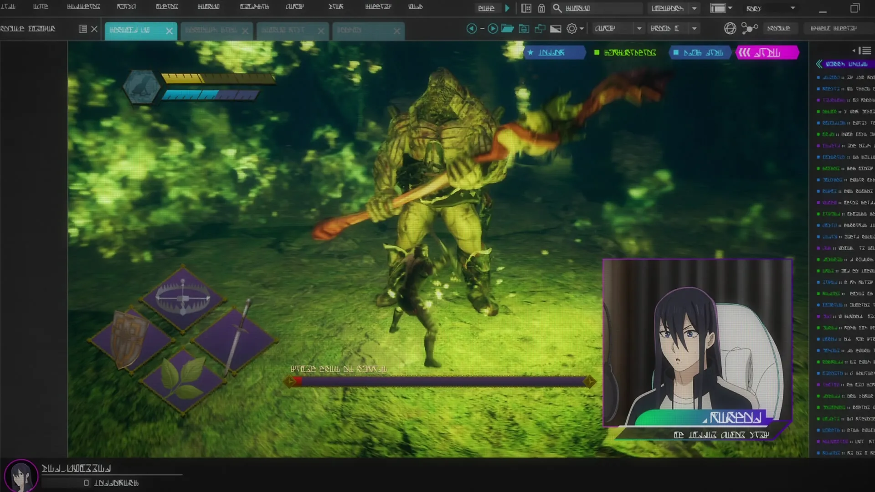Switch to the last dim tab
The height and width of the screenshot is (492, 875).
(368, 31)
